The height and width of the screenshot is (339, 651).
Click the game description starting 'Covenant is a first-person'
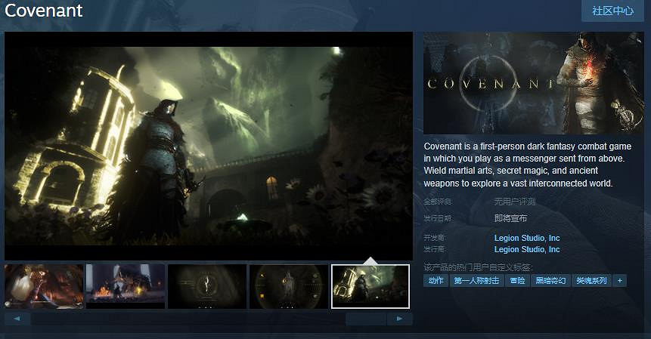point(527,165)
